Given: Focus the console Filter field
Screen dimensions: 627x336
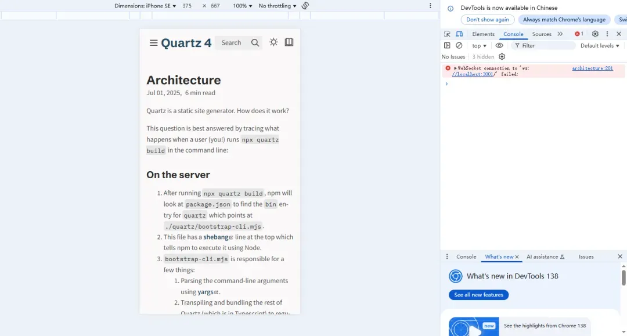Looking at the screenshot, I should pos(543,45).
